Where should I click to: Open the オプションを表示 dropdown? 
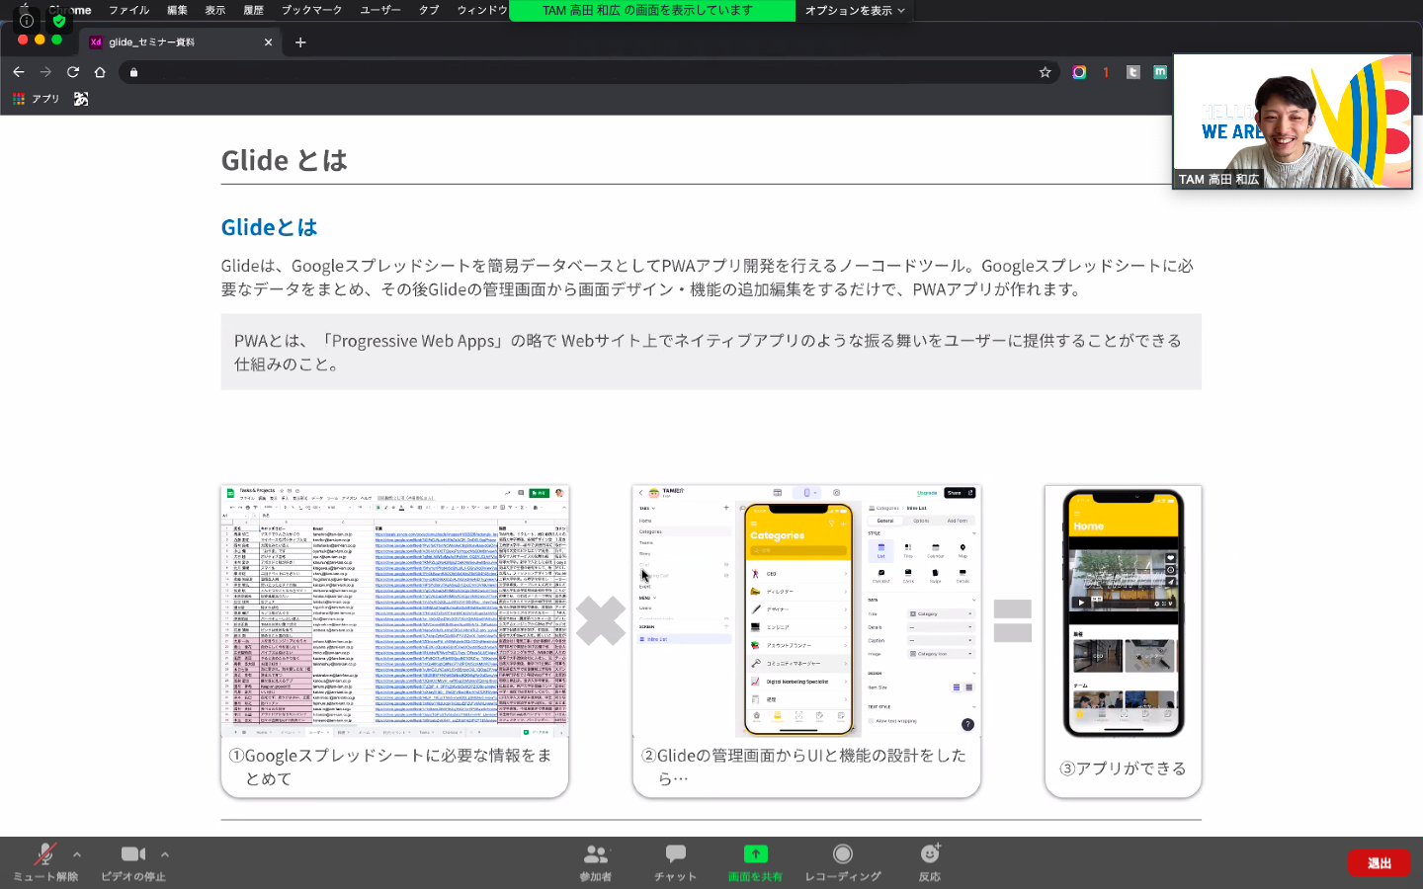(x=855, y=11)
